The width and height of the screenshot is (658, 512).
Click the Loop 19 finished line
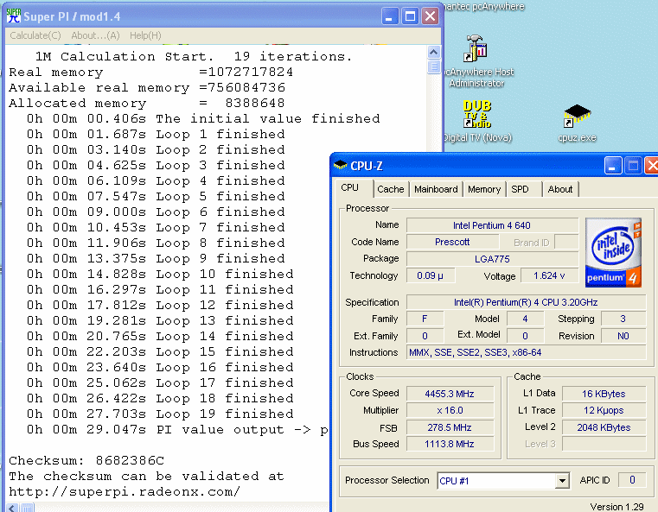(160, 414)
